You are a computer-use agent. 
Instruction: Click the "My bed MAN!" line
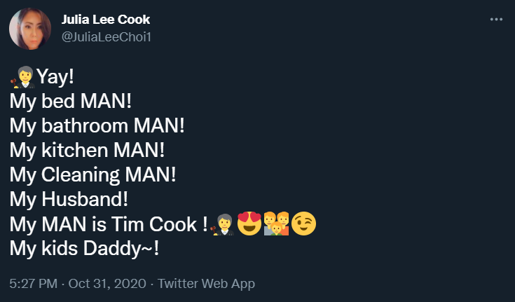point(71,101)
